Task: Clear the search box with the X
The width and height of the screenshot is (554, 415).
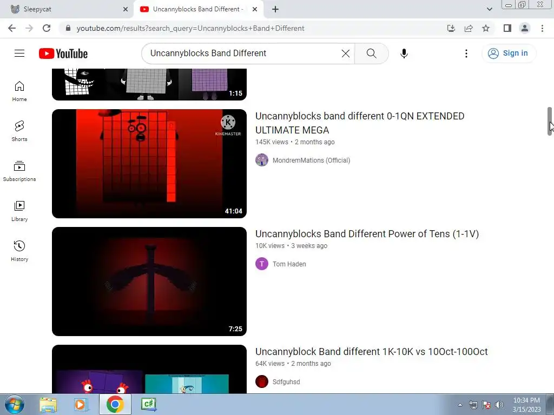Action: pyautogui.click(x=346, y=53)
